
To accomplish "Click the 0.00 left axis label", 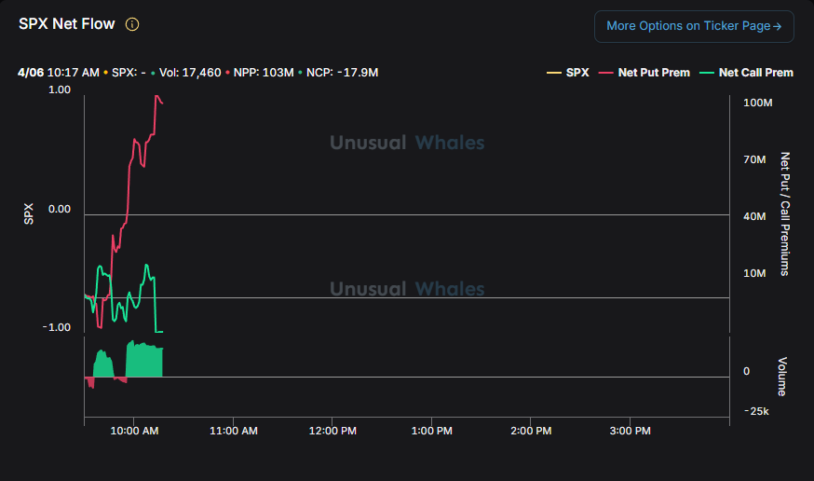I will (x=60, y=210).
